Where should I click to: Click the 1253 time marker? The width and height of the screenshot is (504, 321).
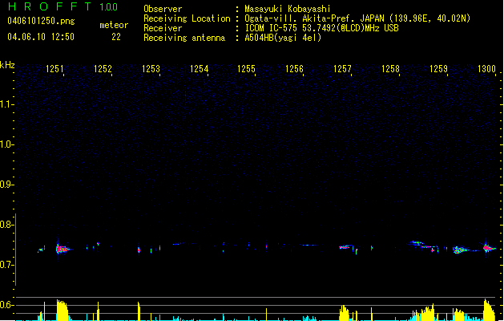[x=151, y=69]
